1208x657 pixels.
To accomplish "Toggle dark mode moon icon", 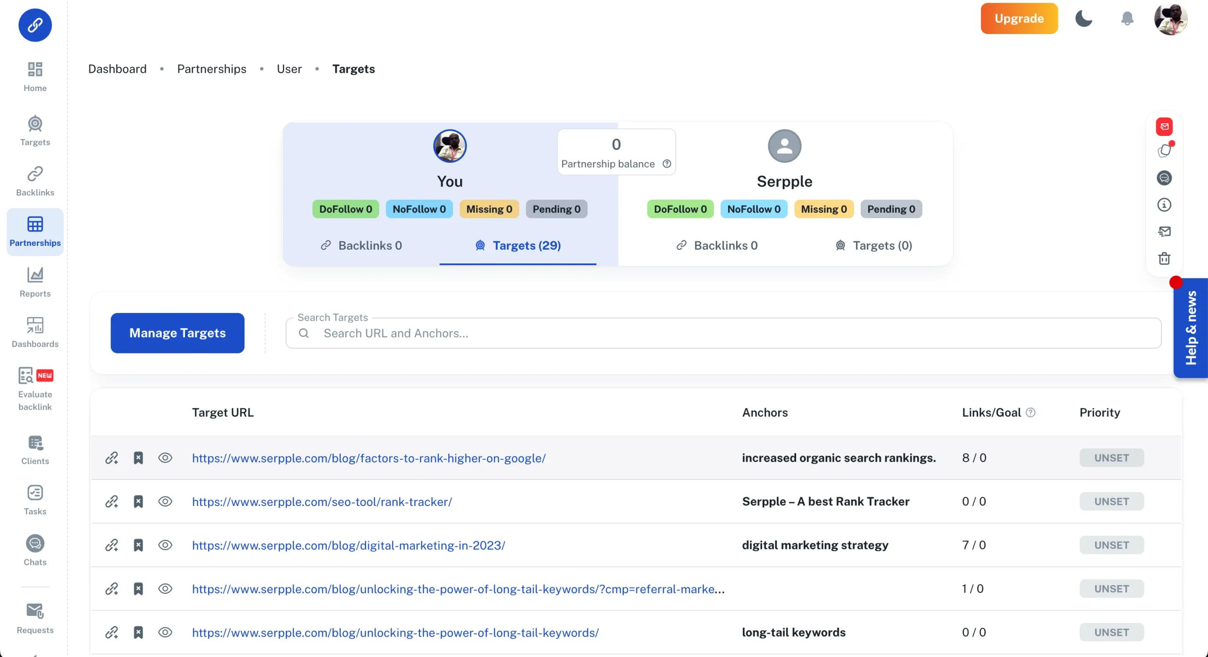I will click(x=1084, y=18).
